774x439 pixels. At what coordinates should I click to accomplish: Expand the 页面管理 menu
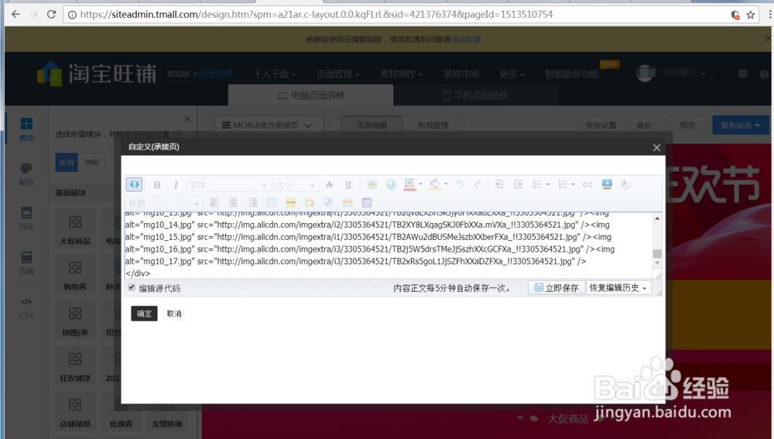(x=337, y=74)
